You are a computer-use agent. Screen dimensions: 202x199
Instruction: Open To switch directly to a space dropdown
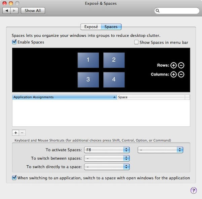coord(107,167)
